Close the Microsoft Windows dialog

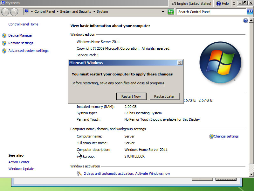point(180,63)
